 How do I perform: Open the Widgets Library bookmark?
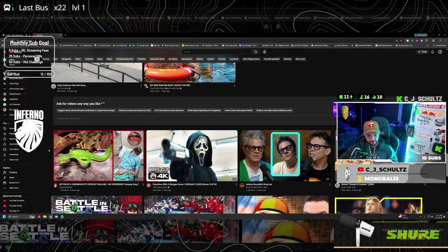click(282, 45)
